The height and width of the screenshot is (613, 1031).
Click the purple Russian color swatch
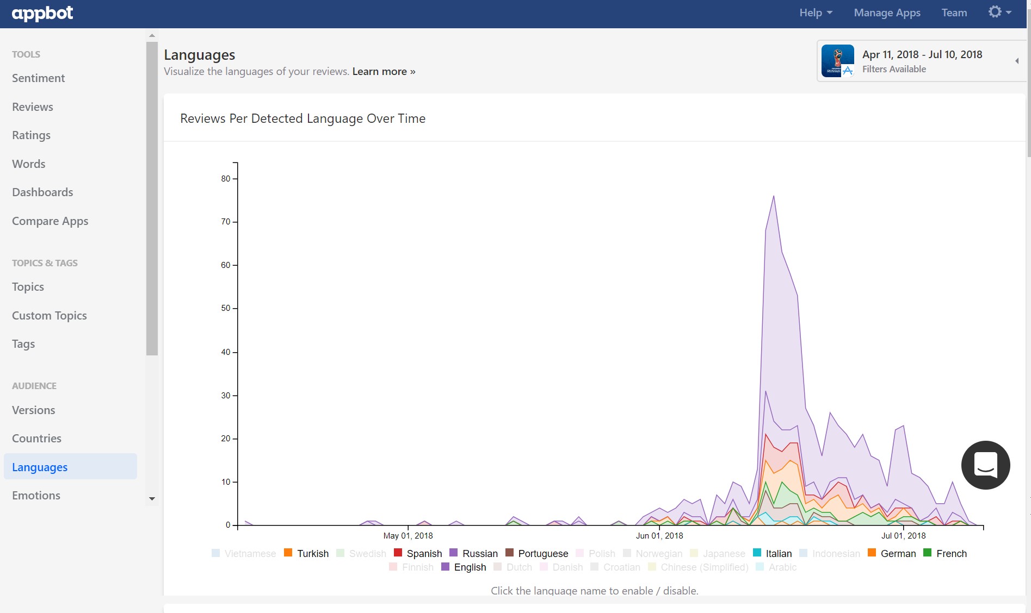coord(454,553)
